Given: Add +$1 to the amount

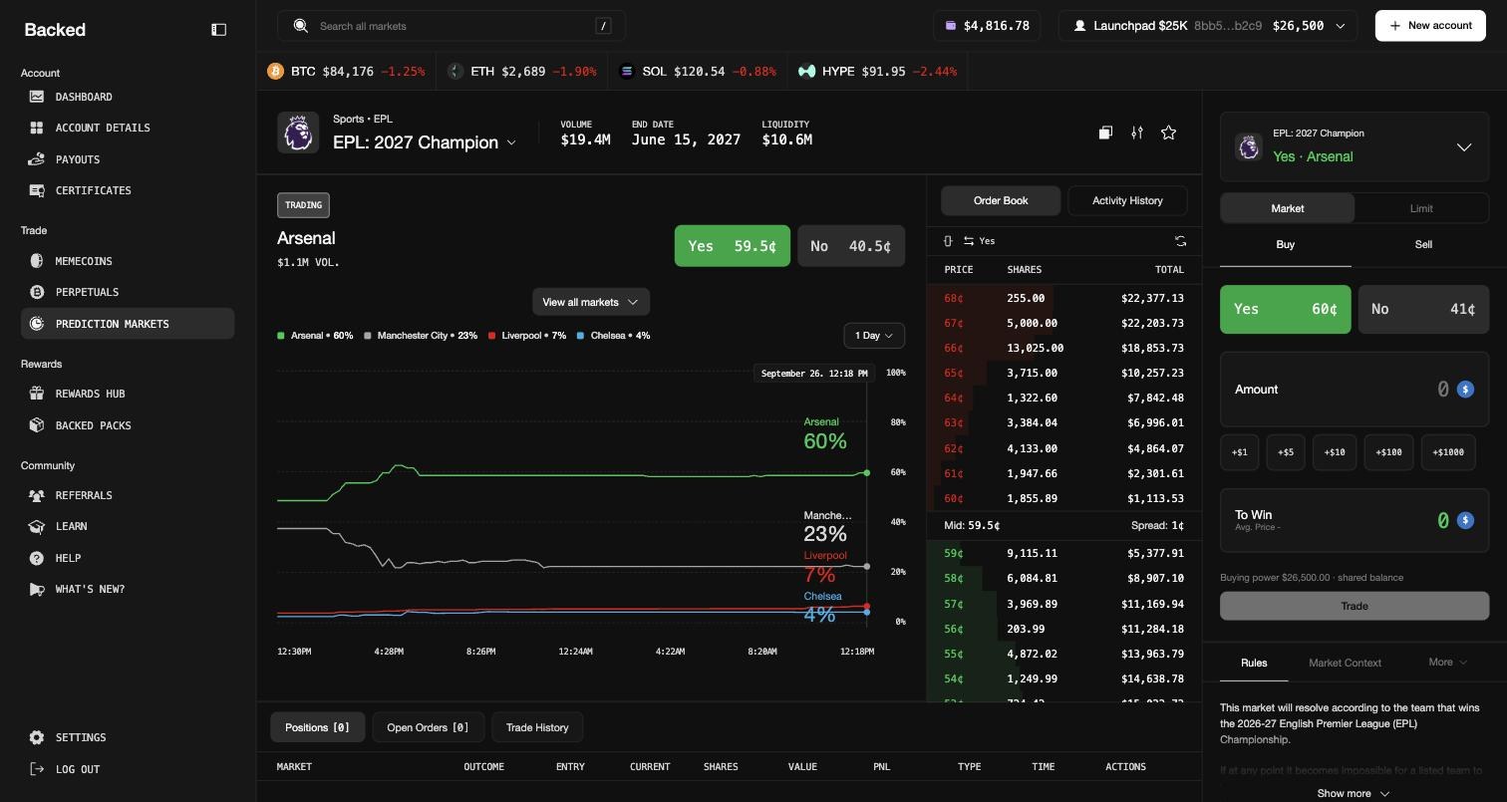Looking at the screenshot, I should pos(1240,452).
